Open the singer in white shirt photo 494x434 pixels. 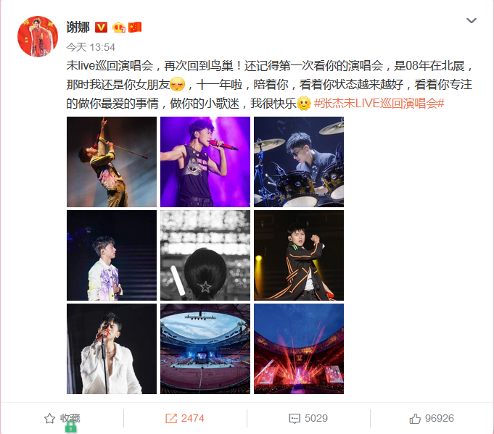point(112,349)
